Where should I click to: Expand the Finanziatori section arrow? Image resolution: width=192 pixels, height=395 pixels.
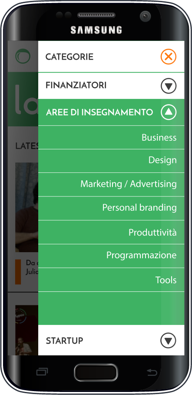[169, 86]
